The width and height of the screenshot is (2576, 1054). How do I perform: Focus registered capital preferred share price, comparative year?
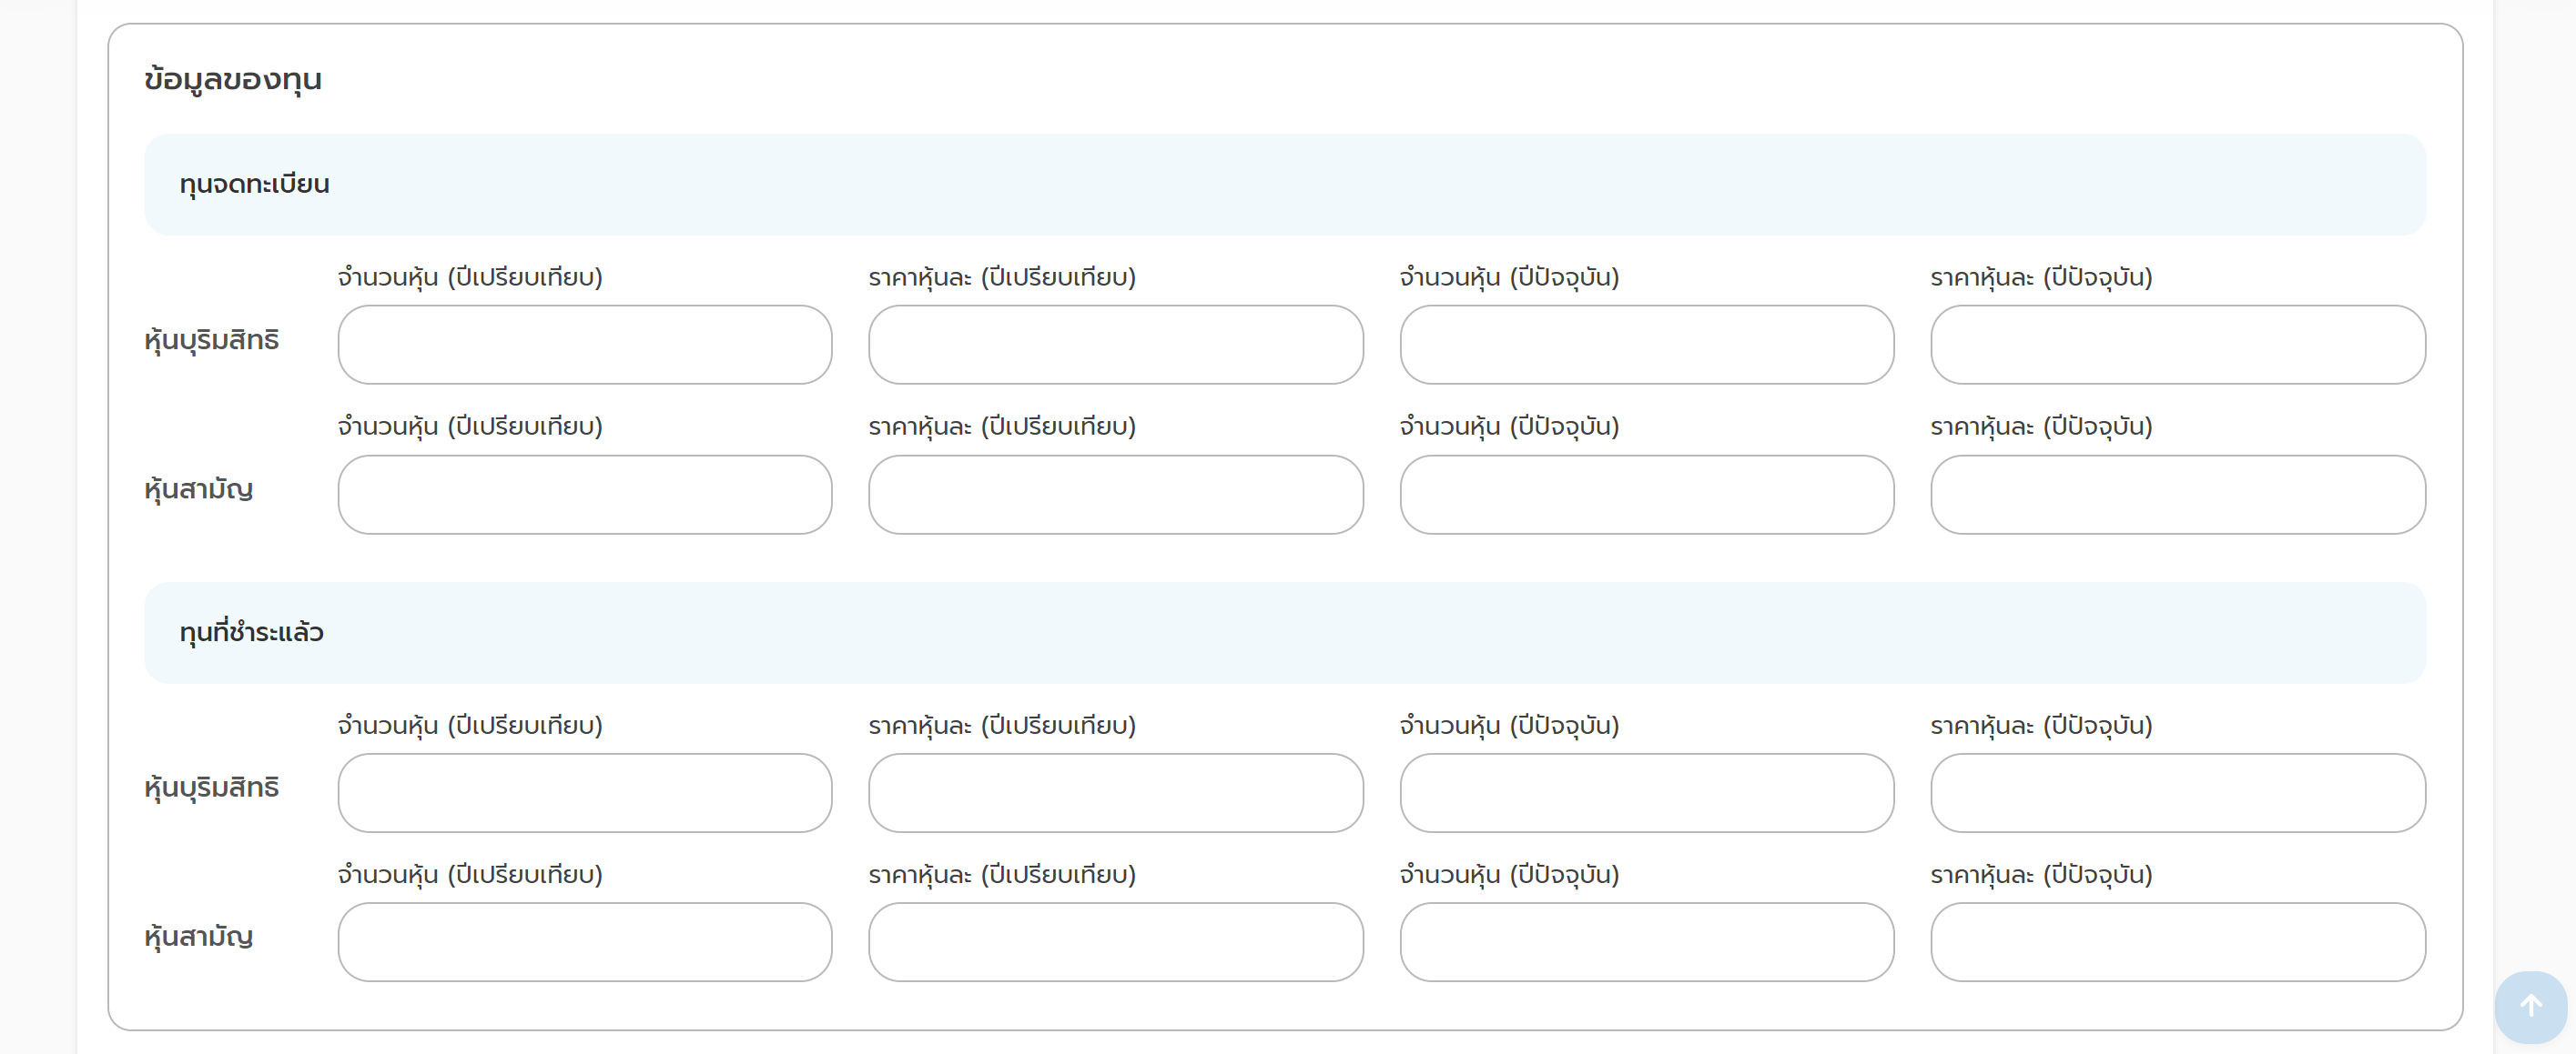point(1116,345)
